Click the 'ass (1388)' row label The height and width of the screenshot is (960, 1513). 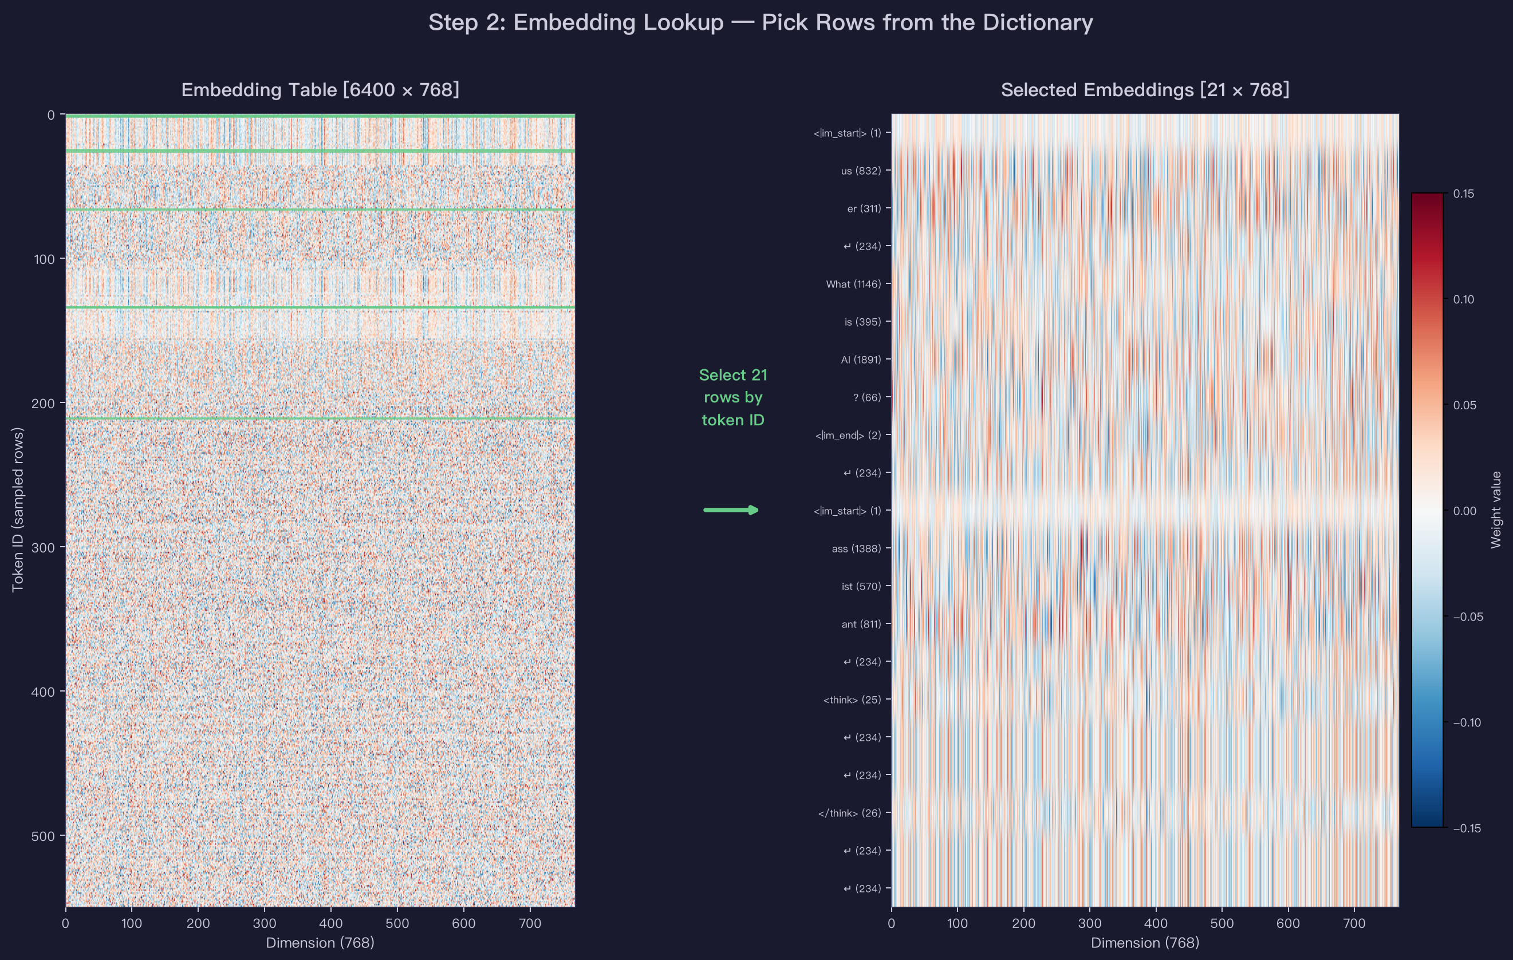(856, 548)
